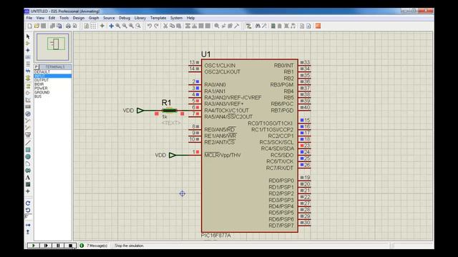Select the Buses mode tool
The image size is (458, 257).
tap(28, 71)
